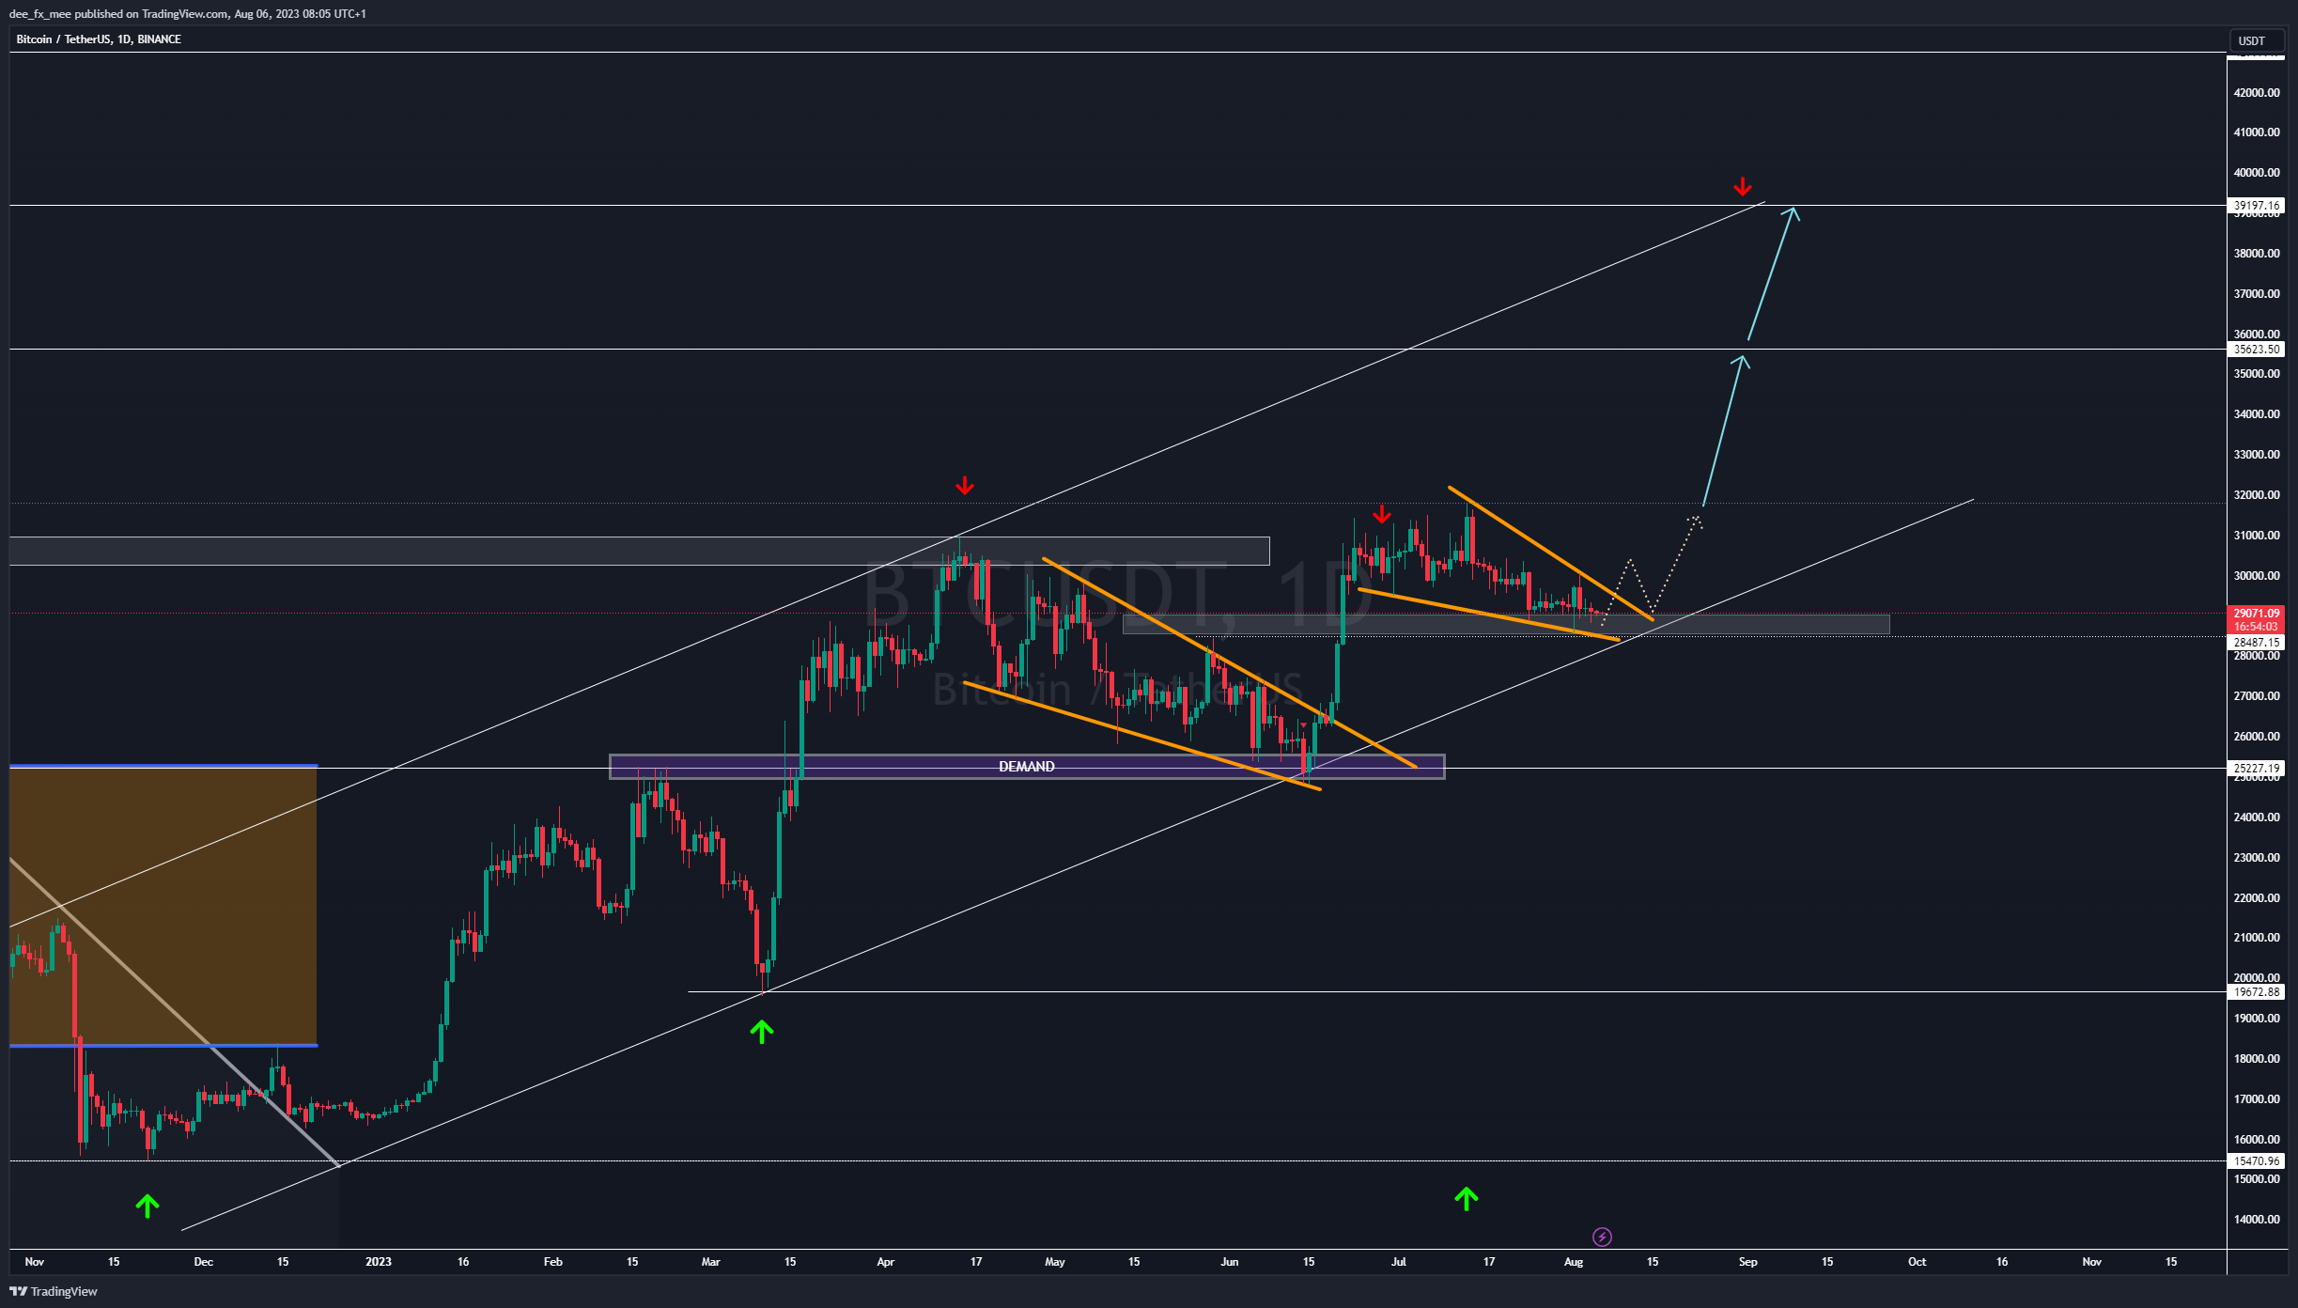This screenshot has width=2298, height=1308.
Task: Click the TradingView logo
Action: click(54, 1291)
